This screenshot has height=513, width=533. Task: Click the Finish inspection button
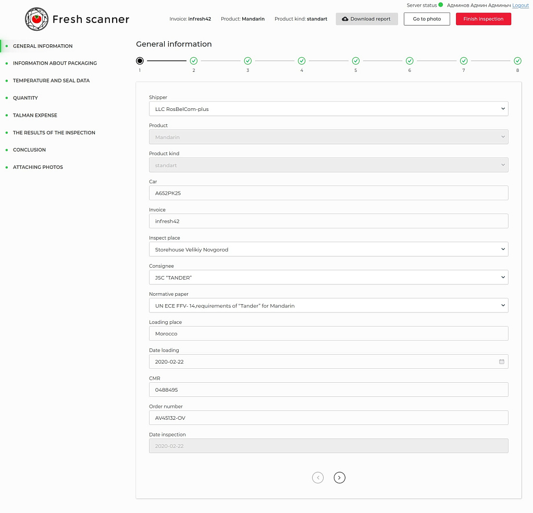[483, 19]
